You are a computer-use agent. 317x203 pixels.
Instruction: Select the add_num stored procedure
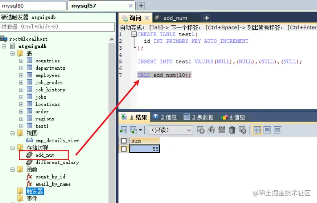pyautogui.click(x=45, y=155)
